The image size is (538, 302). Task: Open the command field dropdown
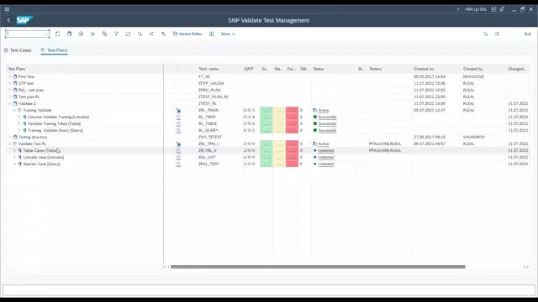pyautogui.click(x=45, y=34)
